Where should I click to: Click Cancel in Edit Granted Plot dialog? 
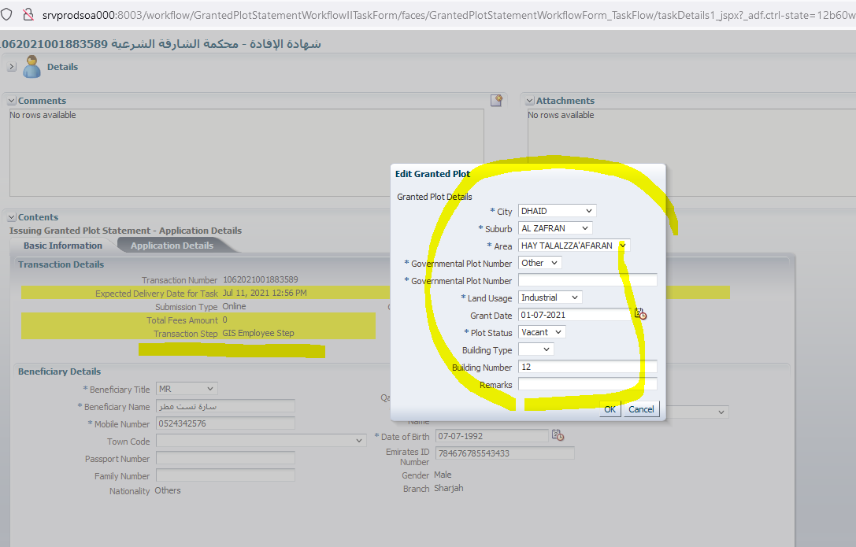point(641,409)
